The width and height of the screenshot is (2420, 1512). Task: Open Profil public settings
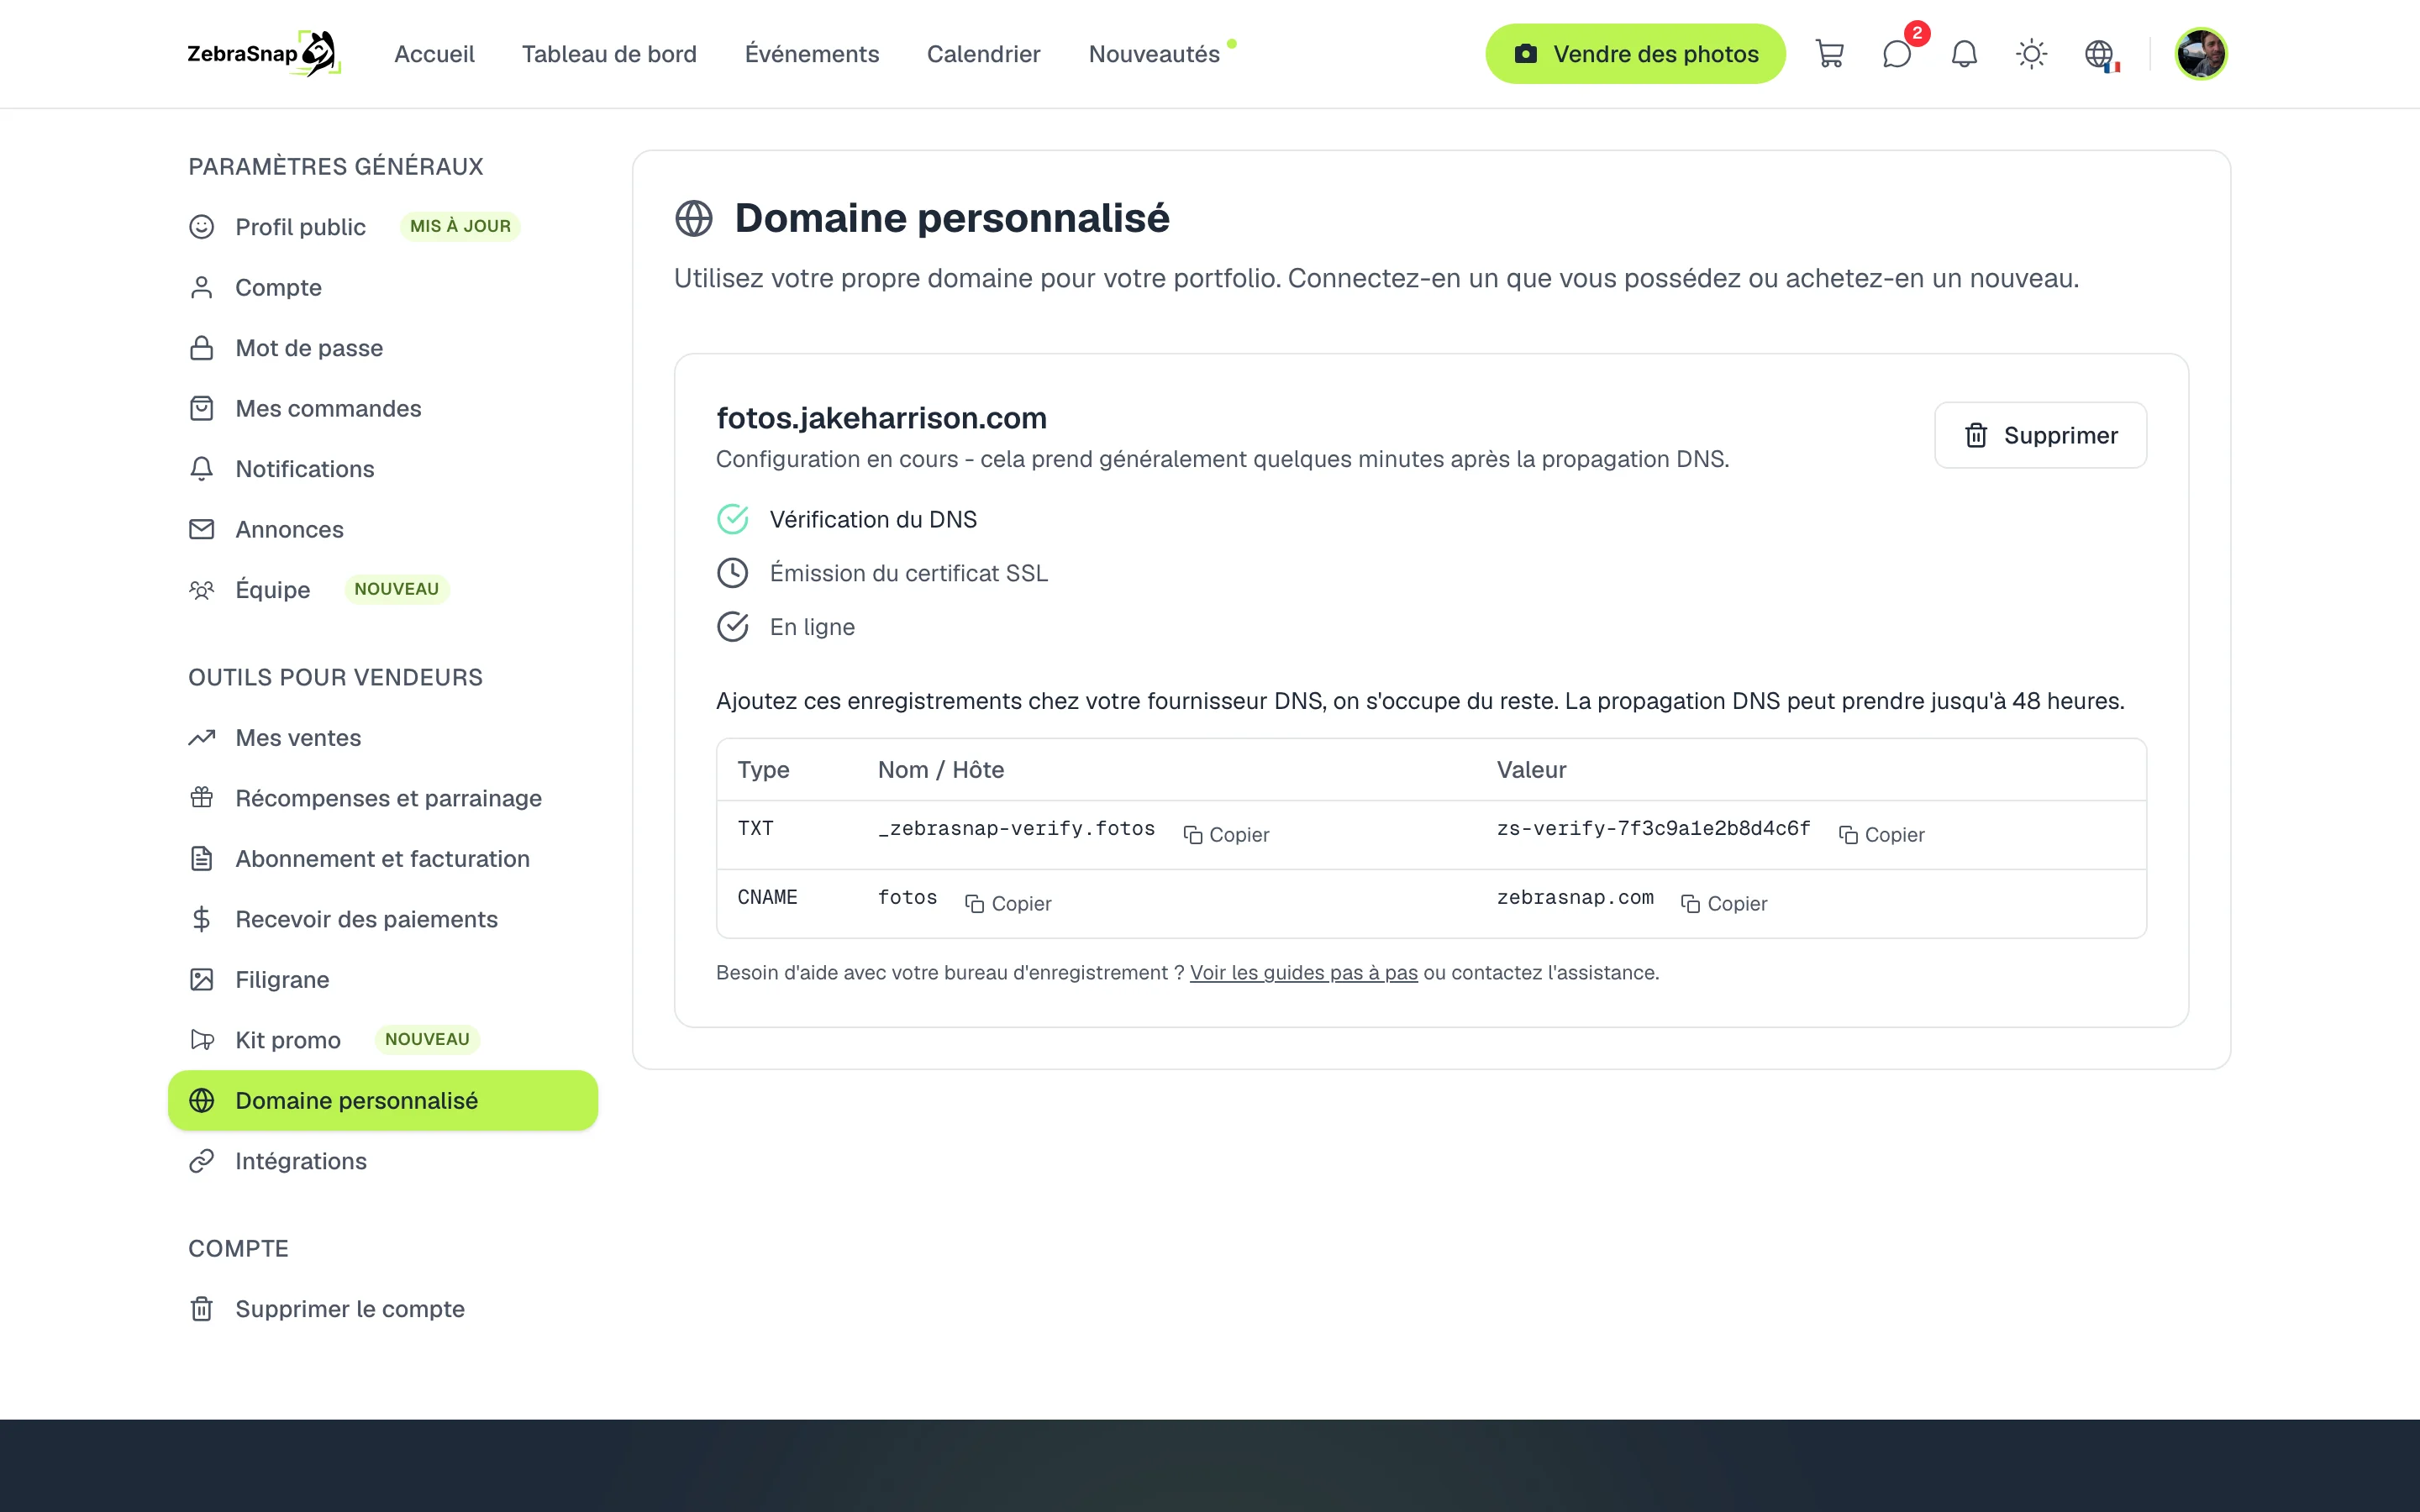[x=383, y=227]
